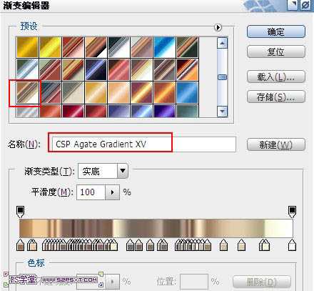Select the teal and red striped preset

point(50,92)
